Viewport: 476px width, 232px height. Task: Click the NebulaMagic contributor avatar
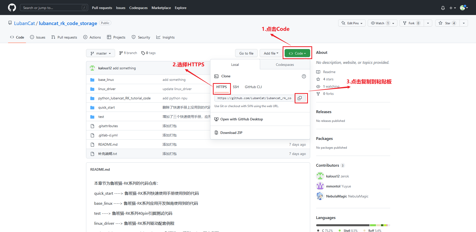tap(320, 196)
